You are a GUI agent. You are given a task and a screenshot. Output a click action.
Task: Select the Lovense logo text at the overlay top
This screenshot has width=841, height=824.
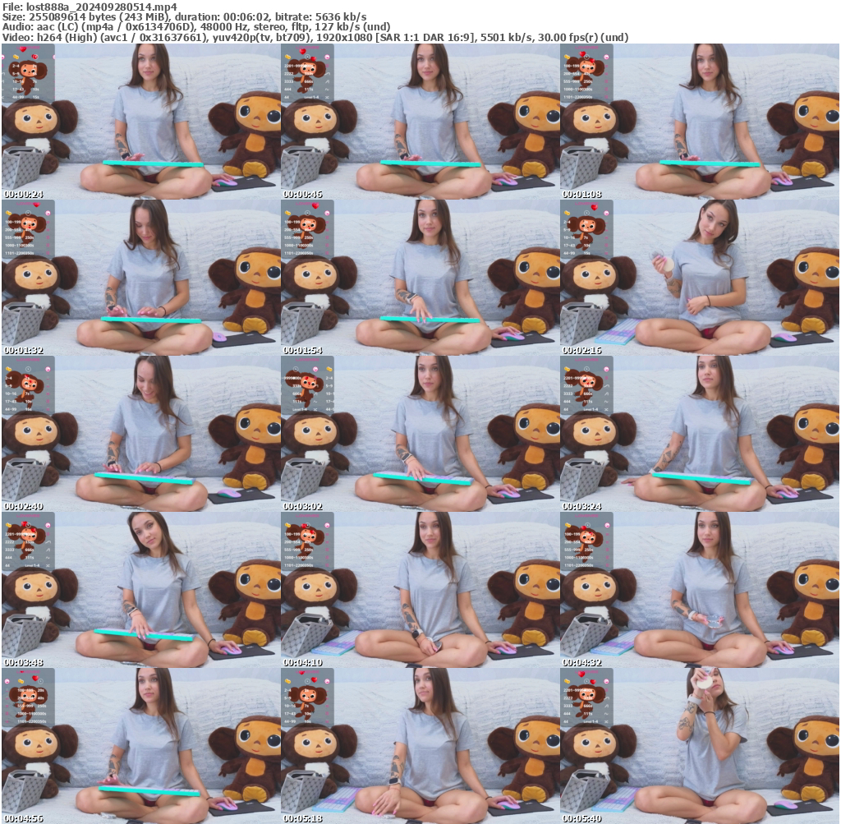coord(307,47)
